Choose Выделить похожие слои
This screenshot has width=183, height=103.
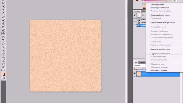point(160,49)
